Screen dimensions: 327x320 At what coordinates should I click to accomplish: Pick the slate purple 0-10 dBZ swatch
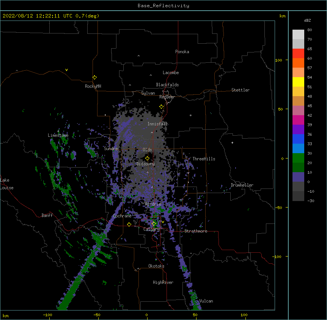pos(298,177)
